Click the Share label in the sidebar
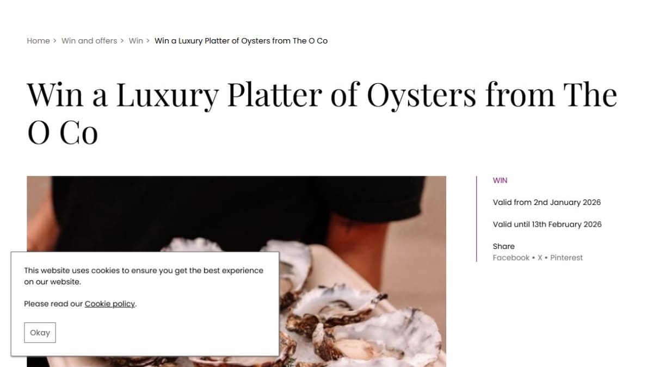The image size is (653, 367). (x=504, y=246)
